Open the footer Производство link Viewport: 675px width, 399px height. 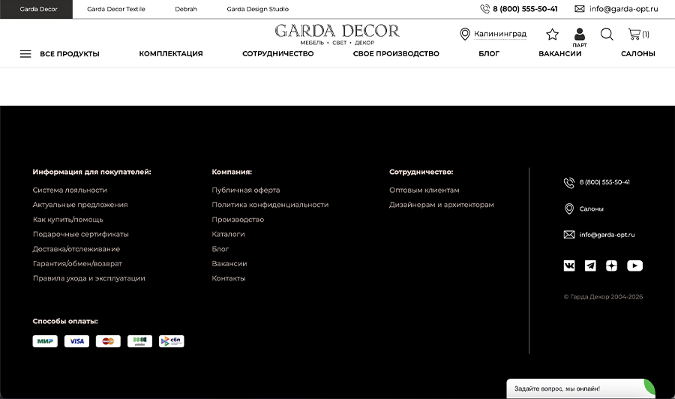[x=238, y=220]
